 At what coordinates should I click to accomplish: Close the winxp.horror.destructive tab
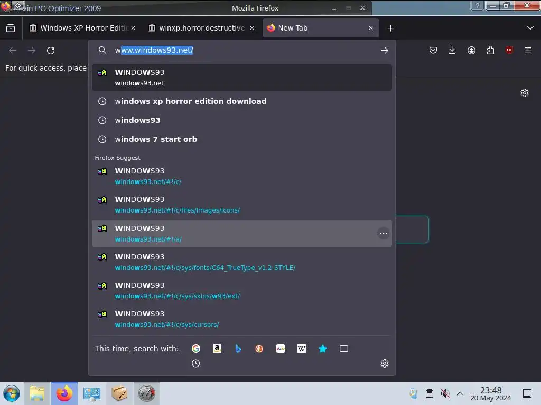coord(252,28)
